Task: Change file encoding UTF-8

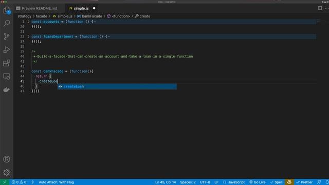Action: pos(205,182)
